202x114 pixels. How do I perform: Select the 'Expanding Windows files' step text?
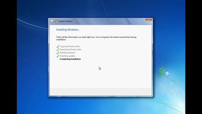pos(70,49)
